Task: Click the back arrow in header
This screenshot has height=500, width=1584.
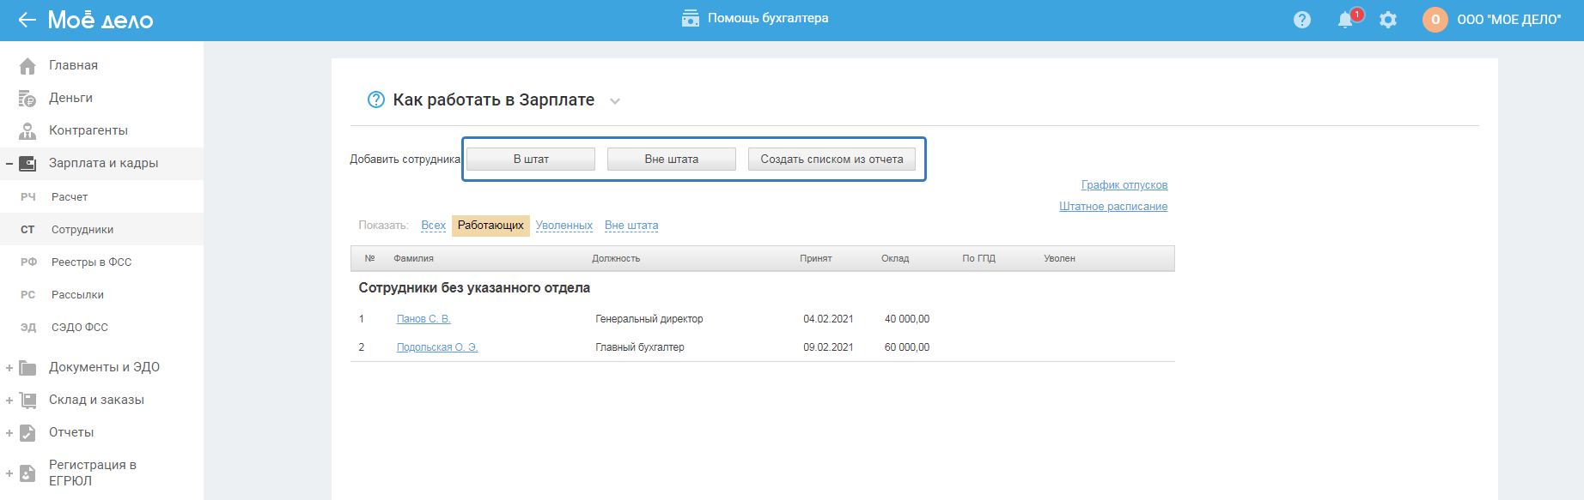Action: [x=27, y=20]
